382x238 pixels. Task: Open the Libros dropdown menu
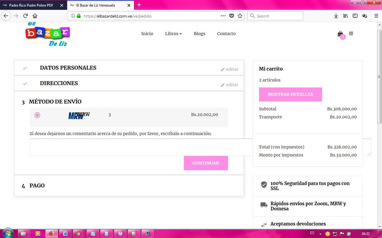[173, 34]
